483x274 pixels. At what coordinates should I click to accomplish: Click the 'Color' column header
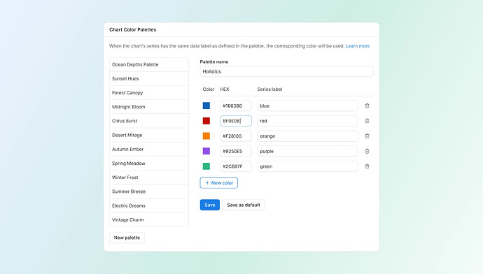click(x=208, y=89)
